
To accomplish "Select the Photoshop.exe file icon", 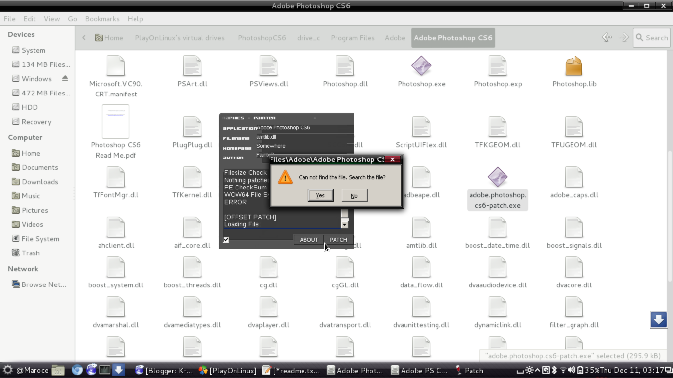I will (x=421, y=66).
